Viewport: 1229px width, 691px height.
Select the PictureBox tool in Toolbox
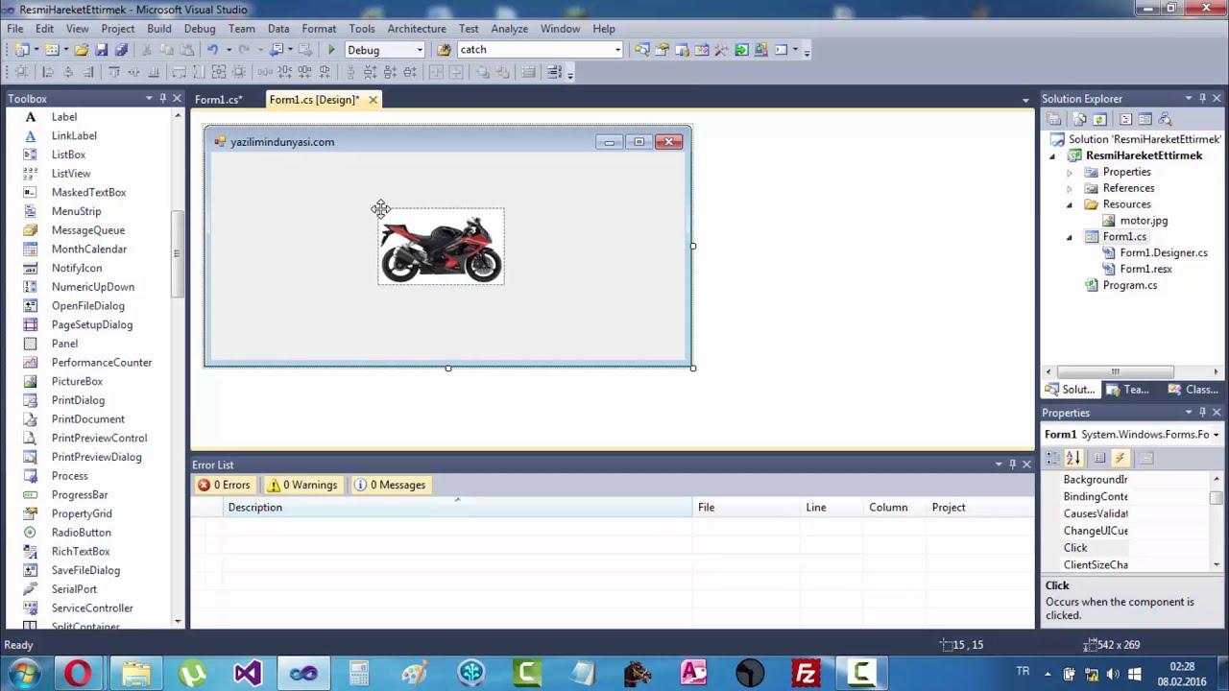(77, 381)
